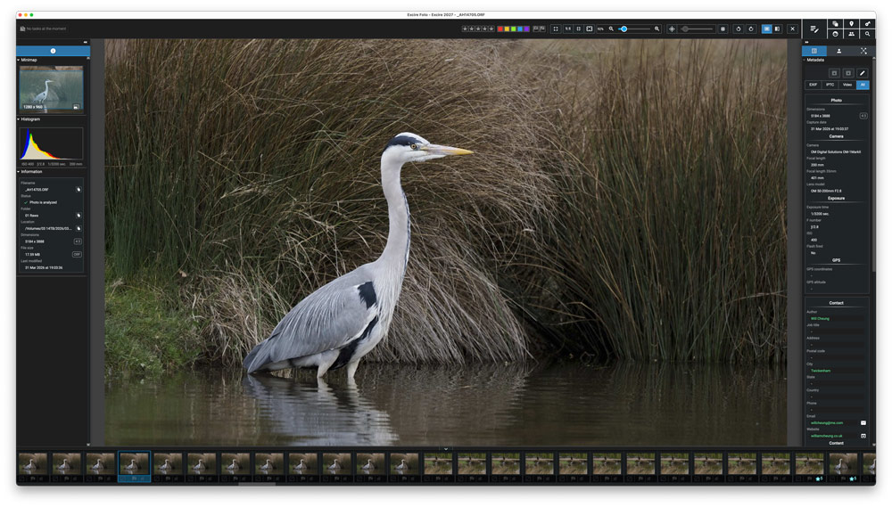Set zoom to 1:1 actual size

[x=567, y=29]
